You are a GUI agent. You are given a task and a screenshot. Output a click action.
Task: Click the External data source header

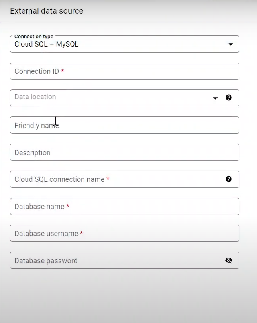pos(47,11)
